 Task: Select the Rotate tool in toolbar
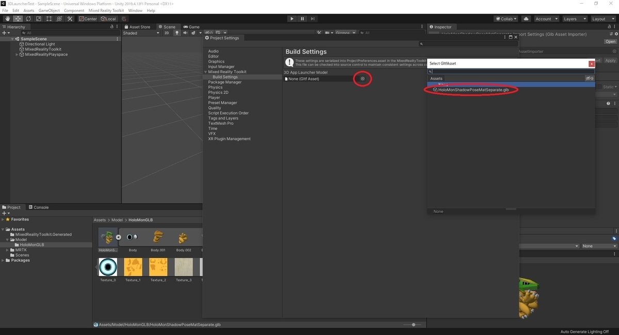pyautogui.click(x=28, y=19)
